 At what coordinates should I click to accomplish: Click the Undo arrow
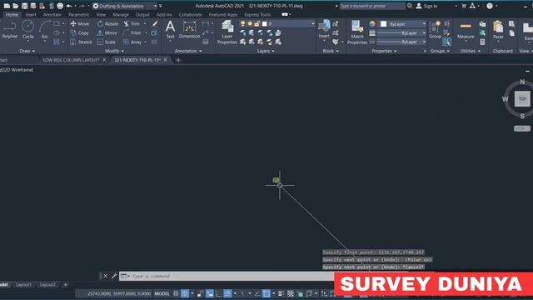69,6
